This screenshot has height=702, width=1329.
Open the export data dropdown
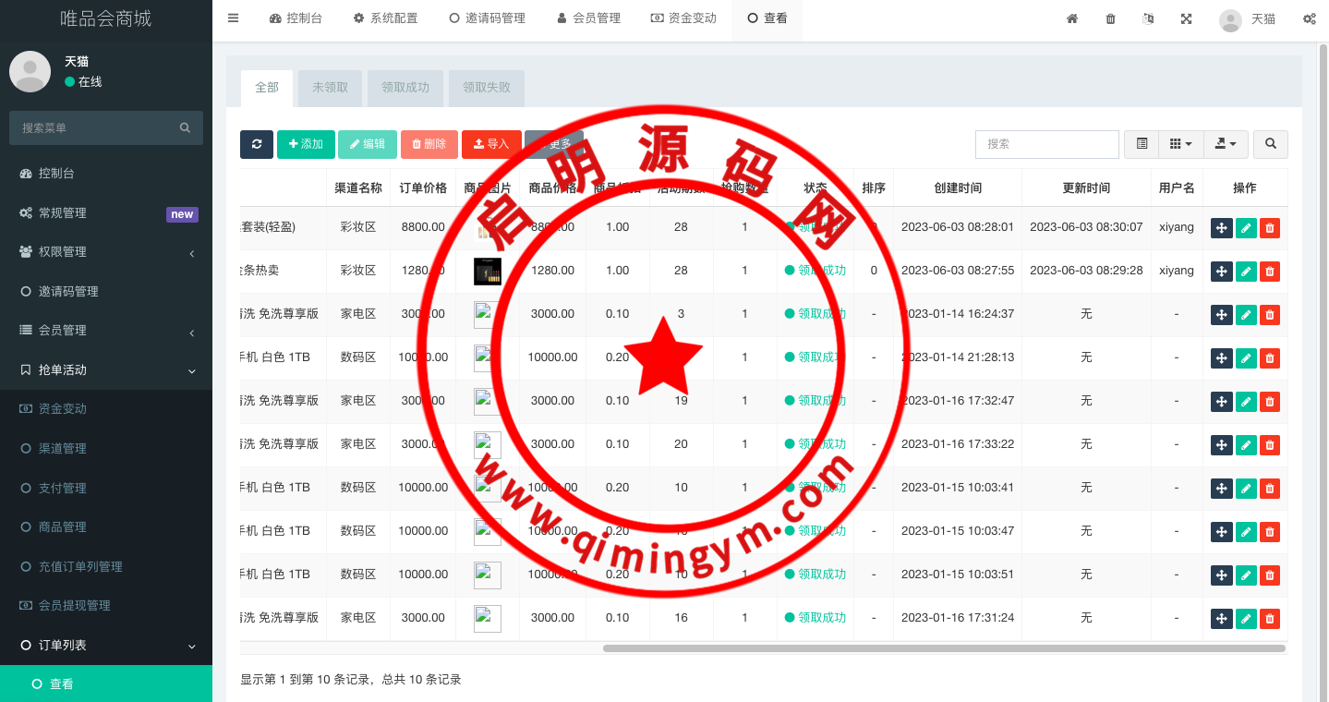(1226, 144)
